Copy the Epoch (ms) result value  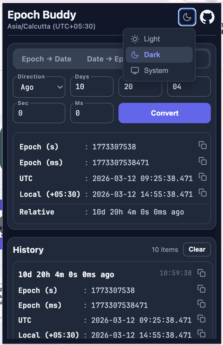203,161
